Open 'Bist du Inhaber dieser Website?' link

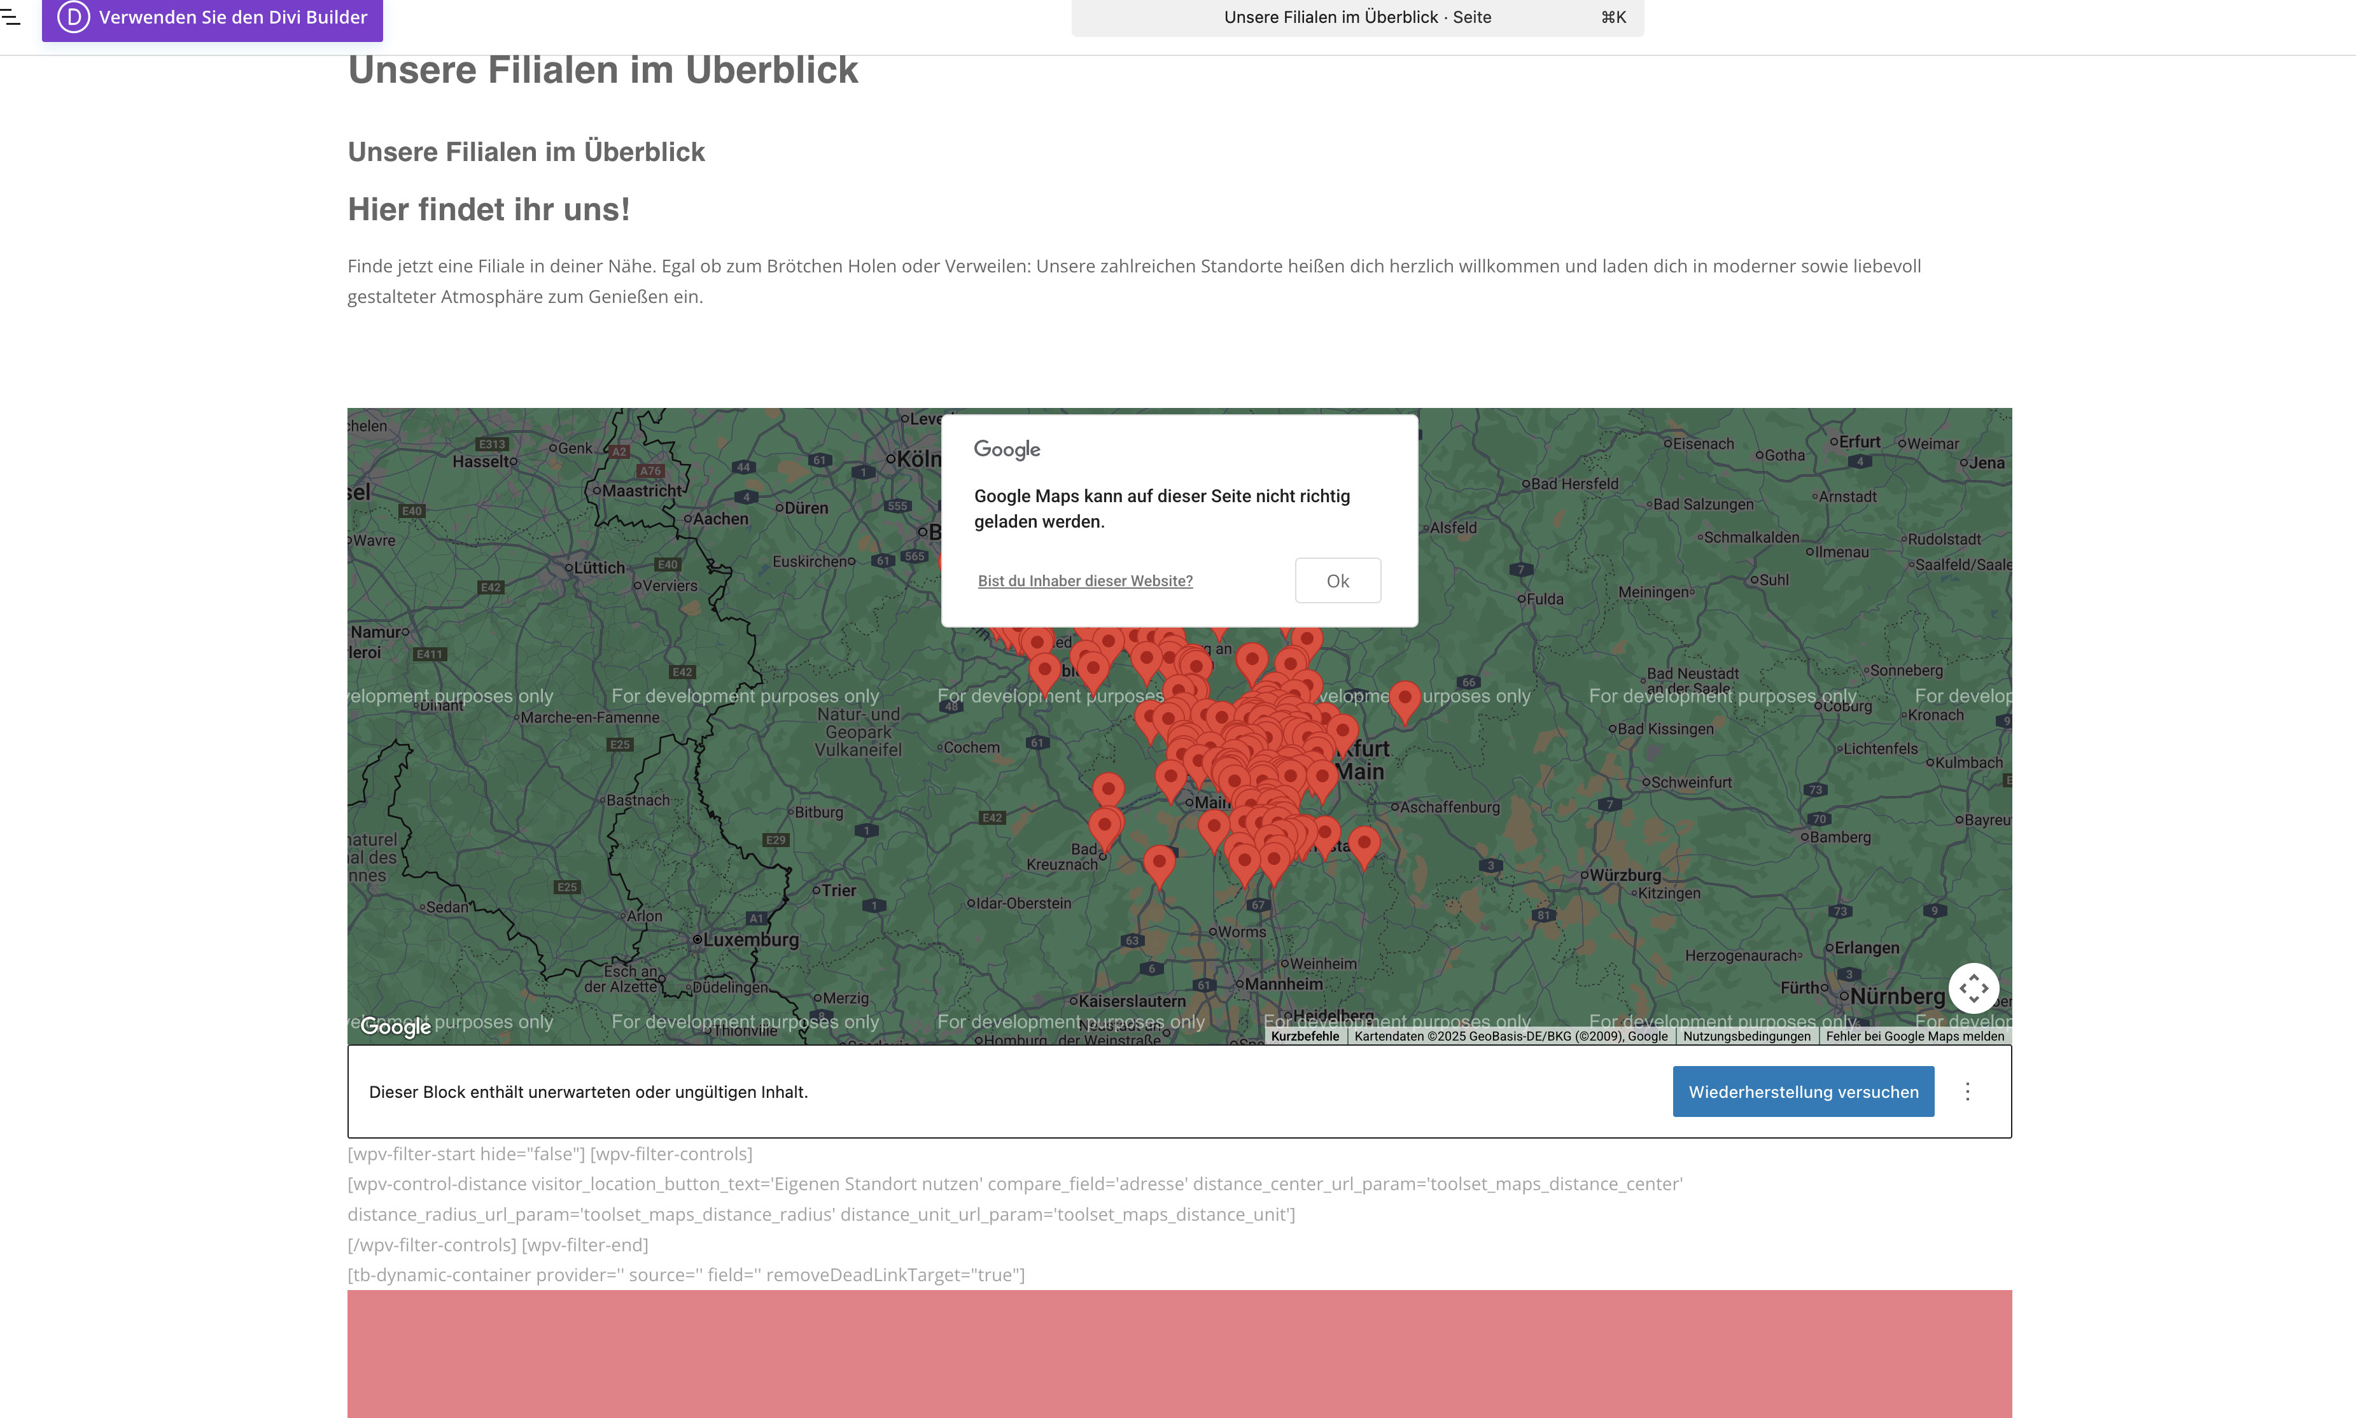(x=1084, y=580)
